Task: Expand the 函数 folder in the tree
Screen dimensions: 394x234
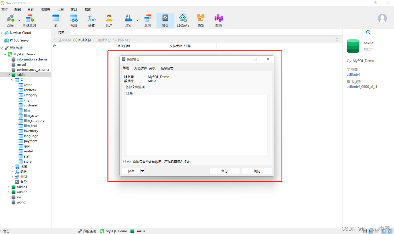Action: click(x=12, y=172)
